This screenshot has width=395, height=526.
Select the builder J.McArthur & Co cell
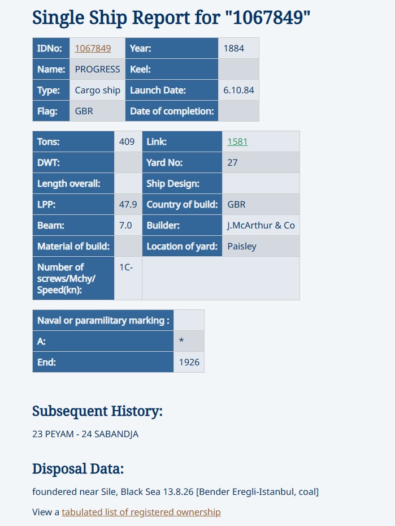[x=261, y=226]
